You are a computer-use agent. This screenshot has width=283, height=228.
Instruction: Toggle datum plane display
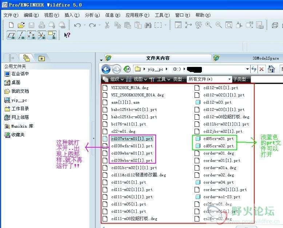pos(11,35)
